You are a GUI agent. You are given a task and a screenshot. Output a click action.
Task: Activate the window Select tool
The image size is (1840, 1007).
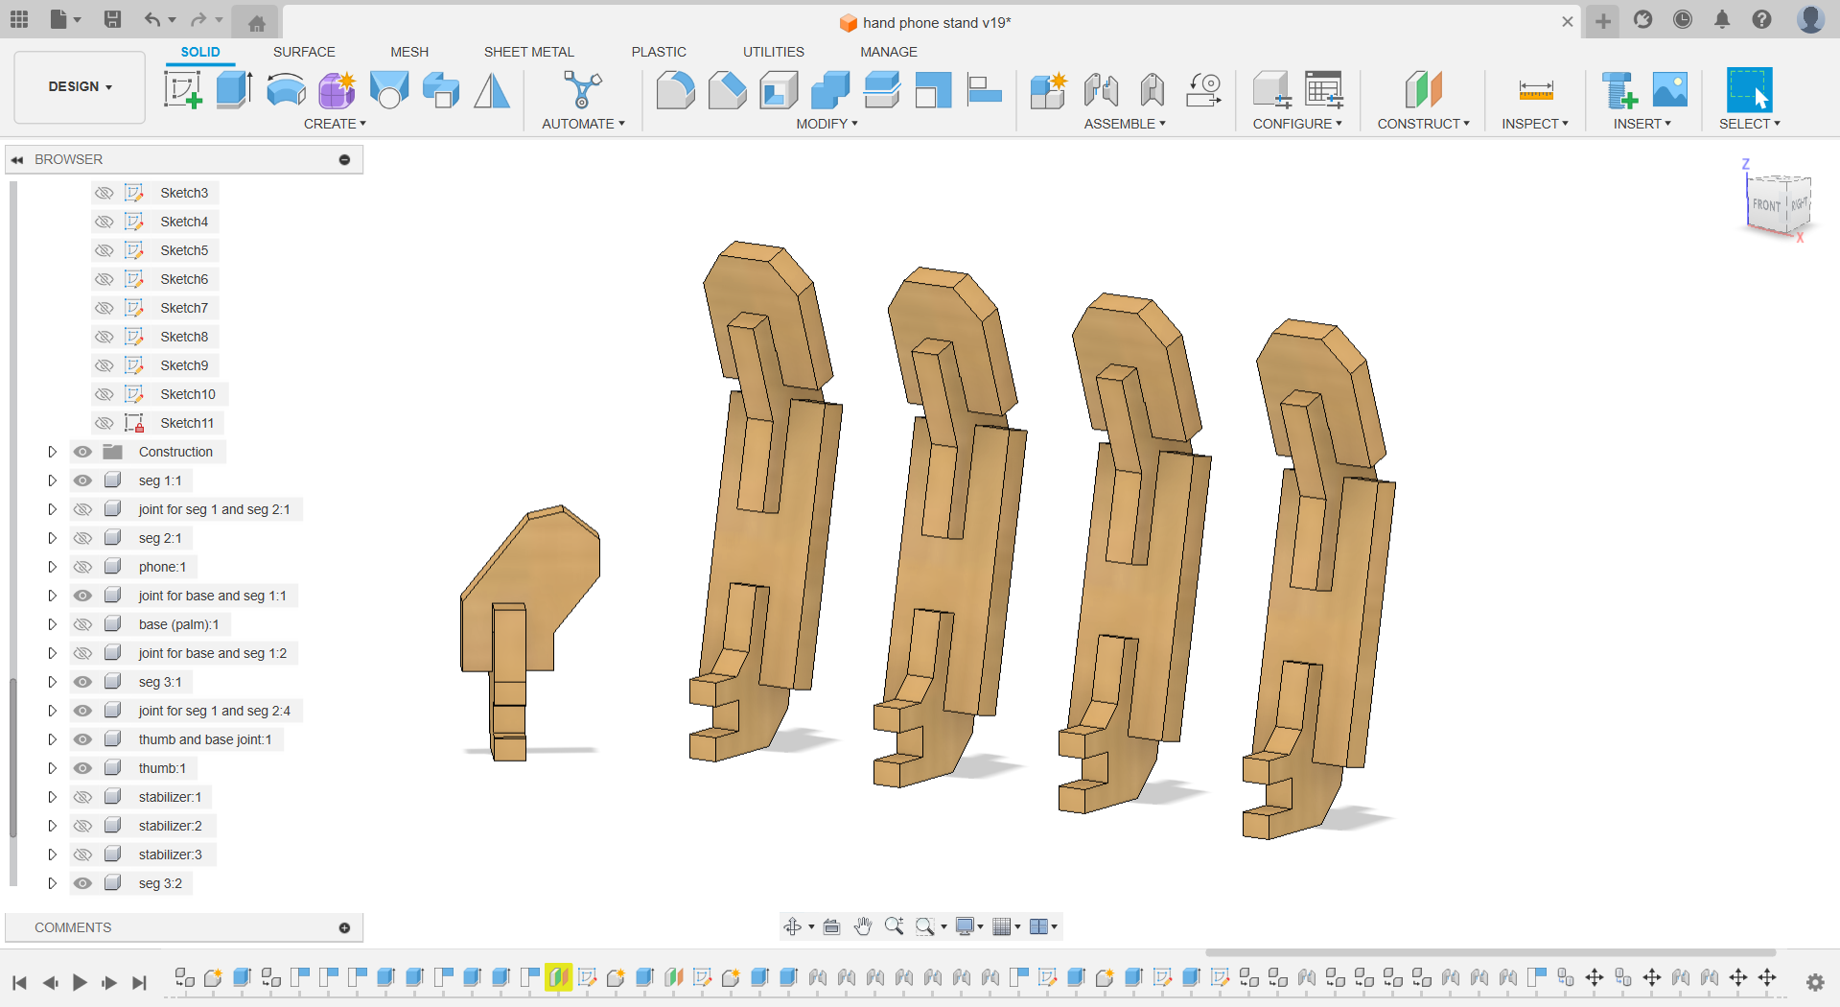1750,90
